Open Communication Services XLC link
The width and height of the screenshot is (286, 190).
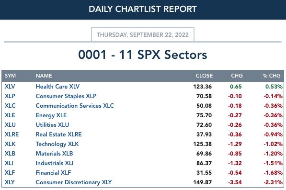(75, 106)
